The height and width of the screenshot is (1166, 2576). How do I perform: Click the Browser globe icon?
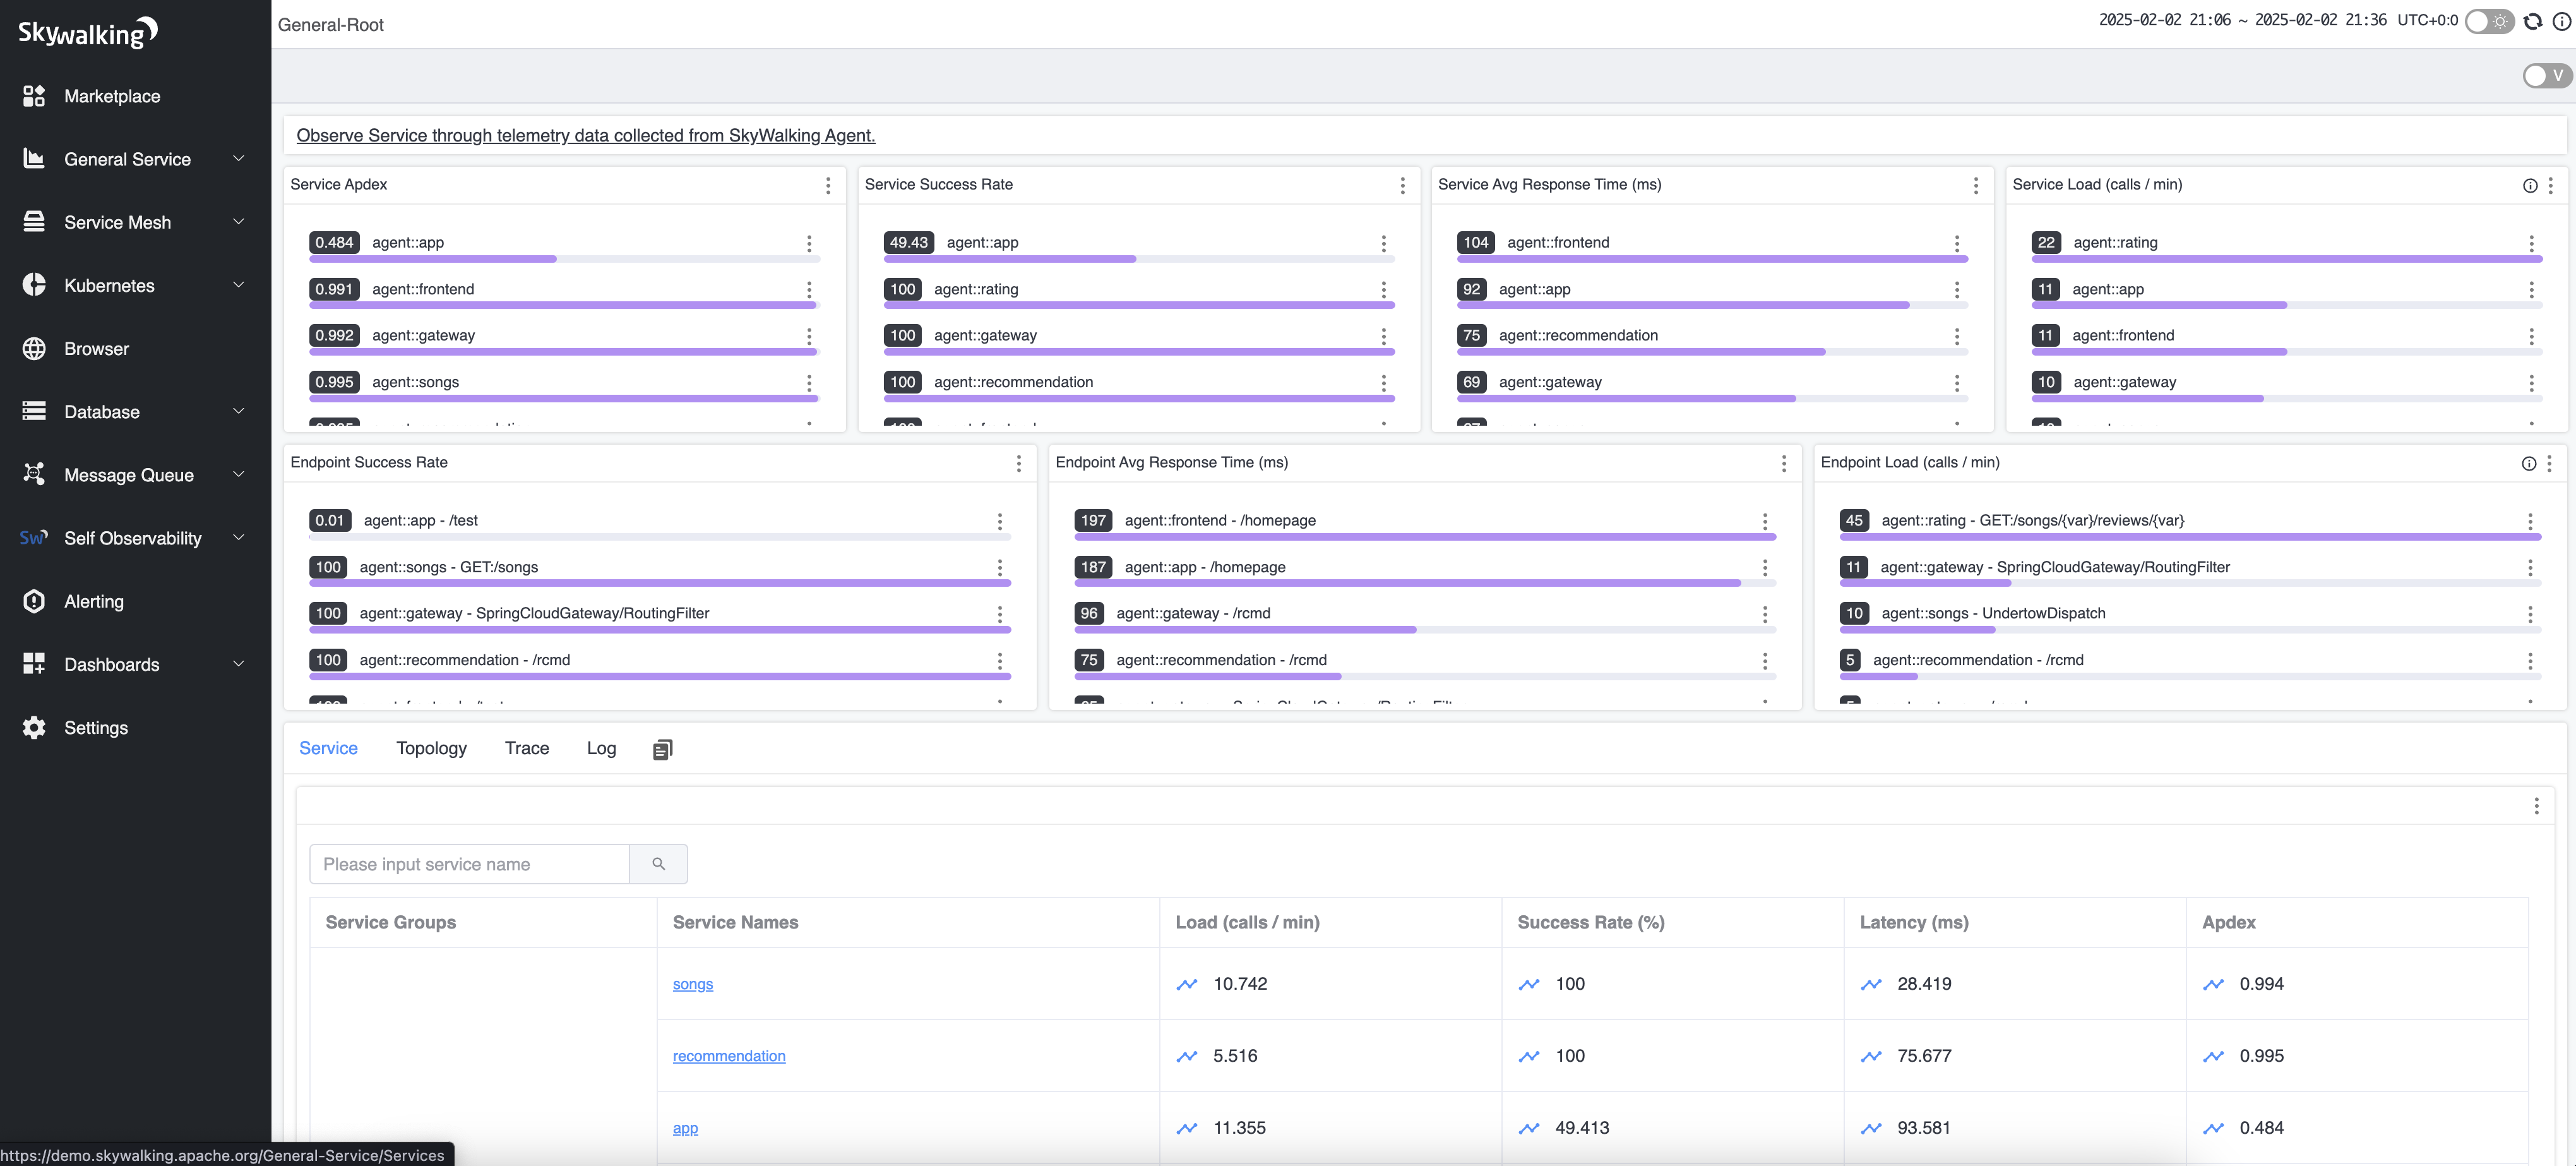pyautogui.click(x=34, y=348)
